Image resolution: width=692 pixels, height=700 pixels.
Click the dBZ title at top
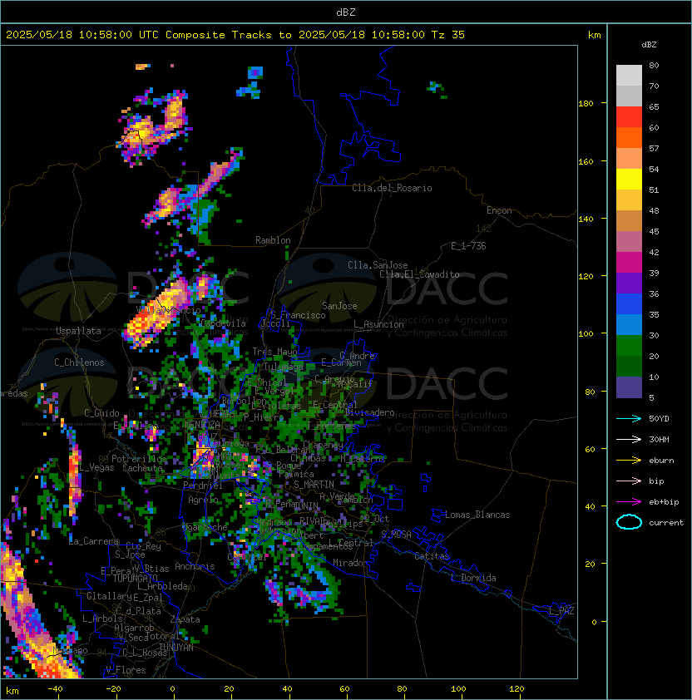tap(346, 12)
